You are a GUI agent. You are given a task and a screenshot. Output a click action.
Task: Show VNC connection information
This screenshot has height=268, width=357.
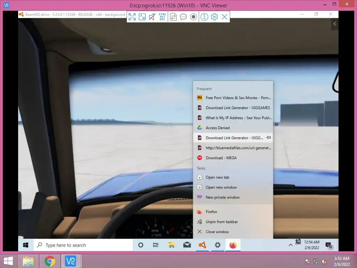[204, 17]
